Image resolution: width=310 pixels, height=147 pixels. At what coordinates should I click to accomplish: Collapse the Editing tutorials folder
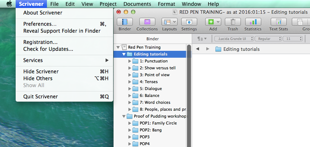click(x=124, y=54)
